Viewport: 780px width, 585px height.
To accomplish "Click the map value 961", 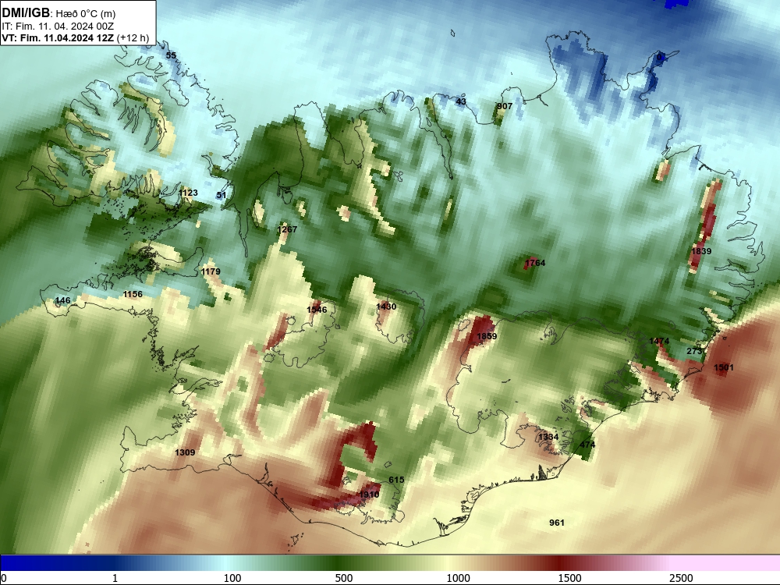I will (557, 523).
